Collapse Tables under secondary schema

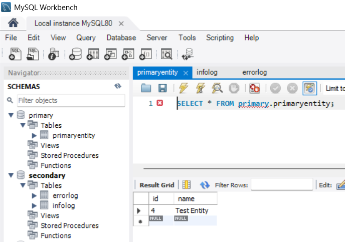pos(23,185)
